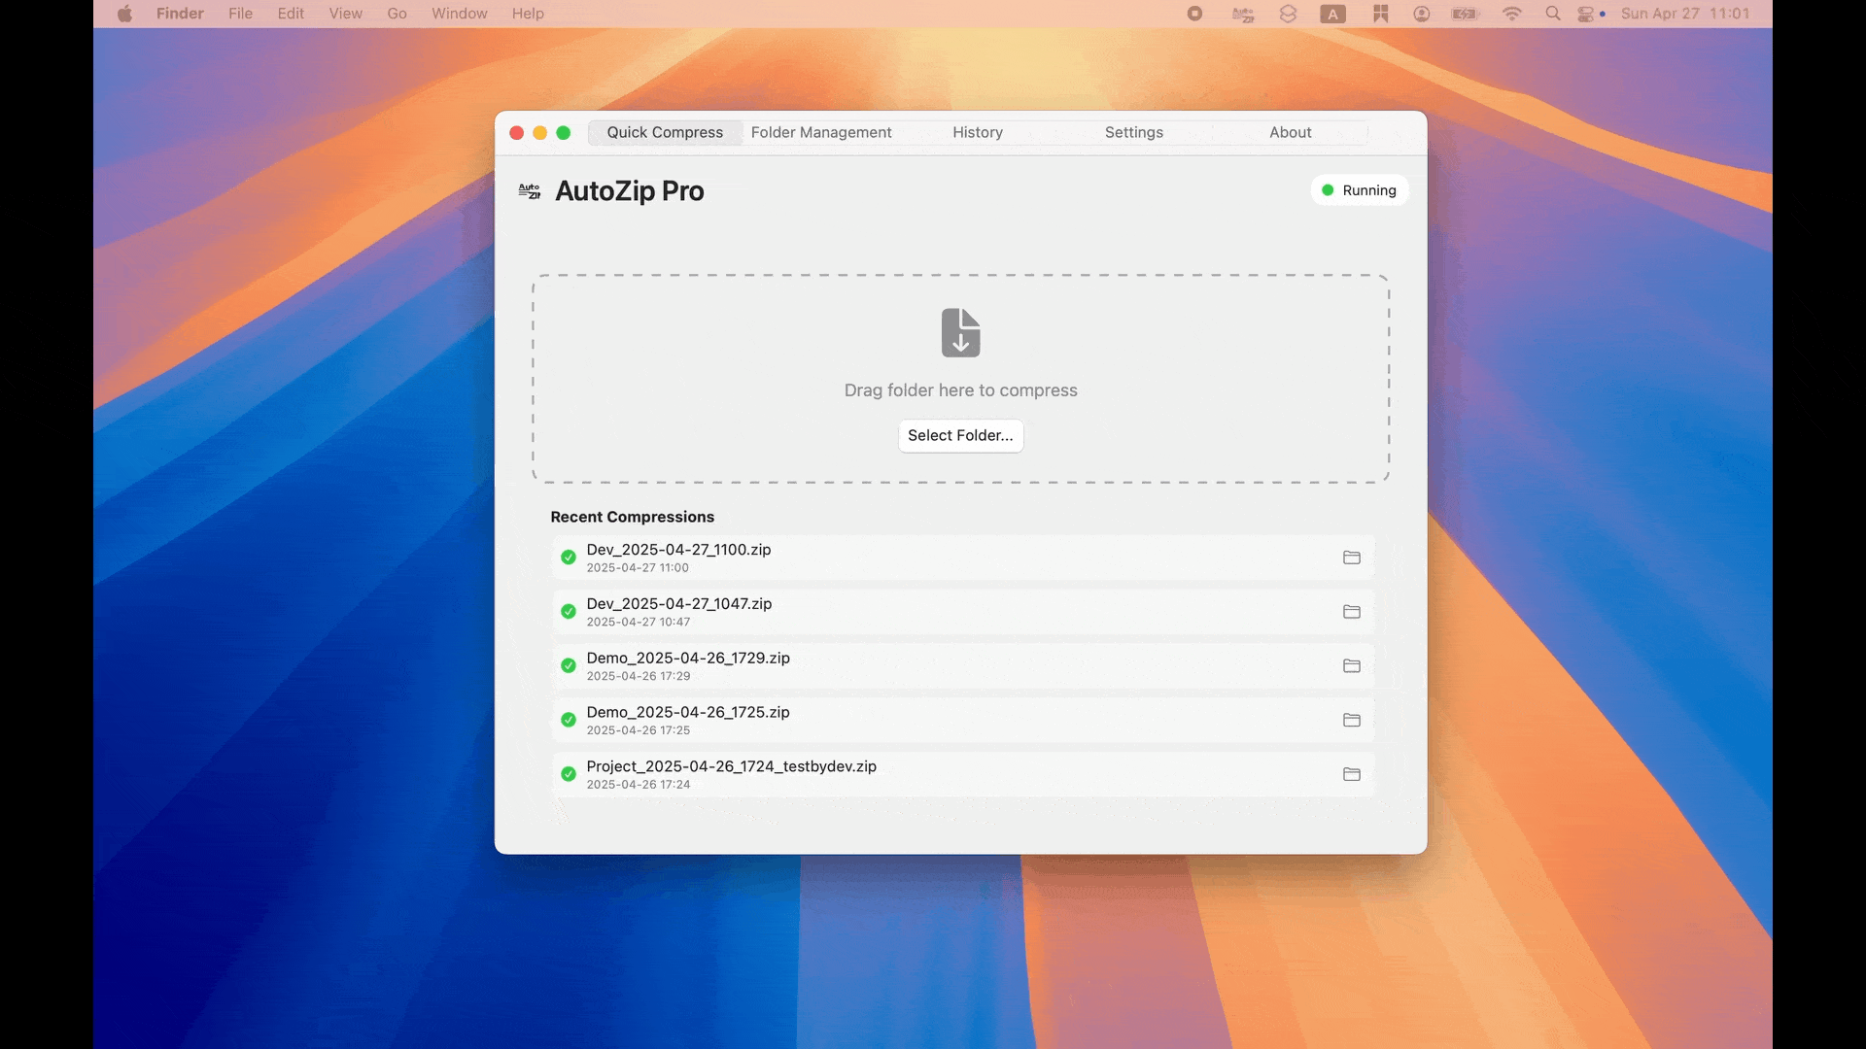Zoom the AutoZip Pro window with green button
The height and width of the screenshot is (1049, 1866).
[x=564, y=133]
